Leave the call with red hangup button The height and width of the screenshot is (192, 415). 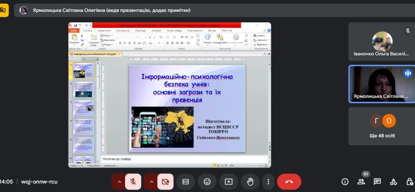289,182
